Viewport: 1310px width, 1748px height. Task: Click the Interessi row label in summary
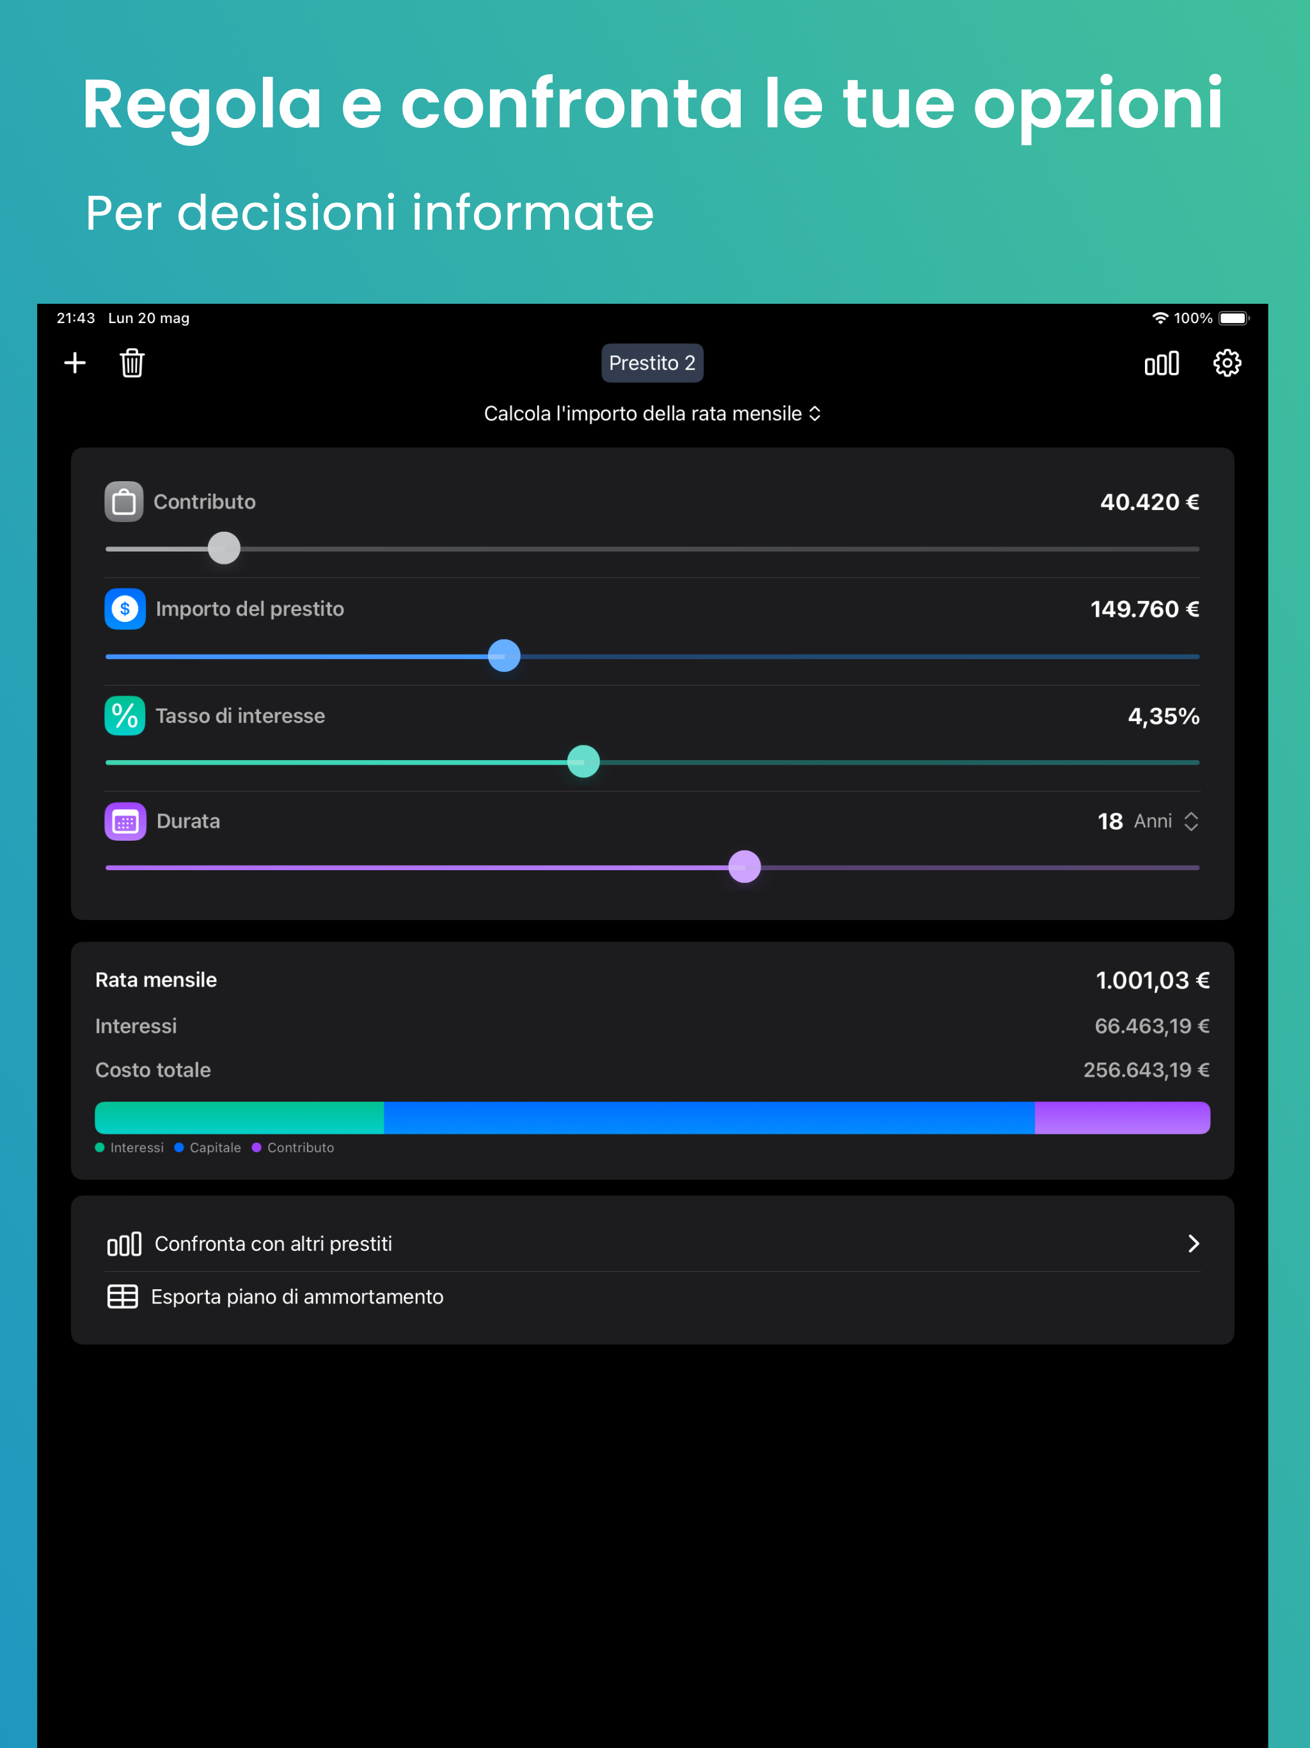[136, 1026]
